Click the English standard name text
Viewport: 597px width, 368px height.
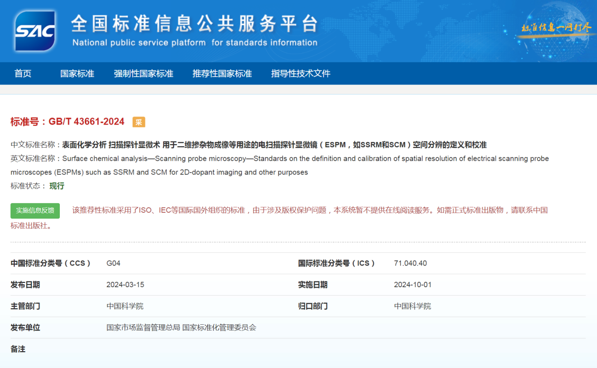305,159
